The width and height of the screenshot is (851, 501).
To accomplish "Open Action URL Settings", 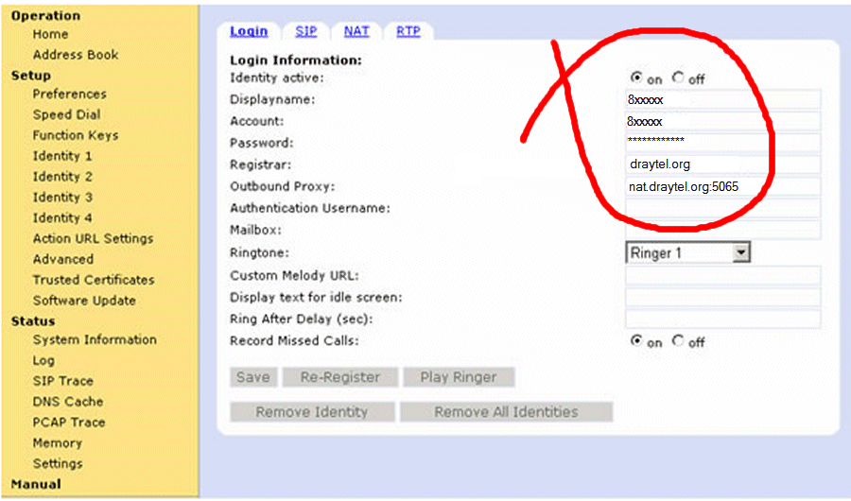I will pos(93,238).
